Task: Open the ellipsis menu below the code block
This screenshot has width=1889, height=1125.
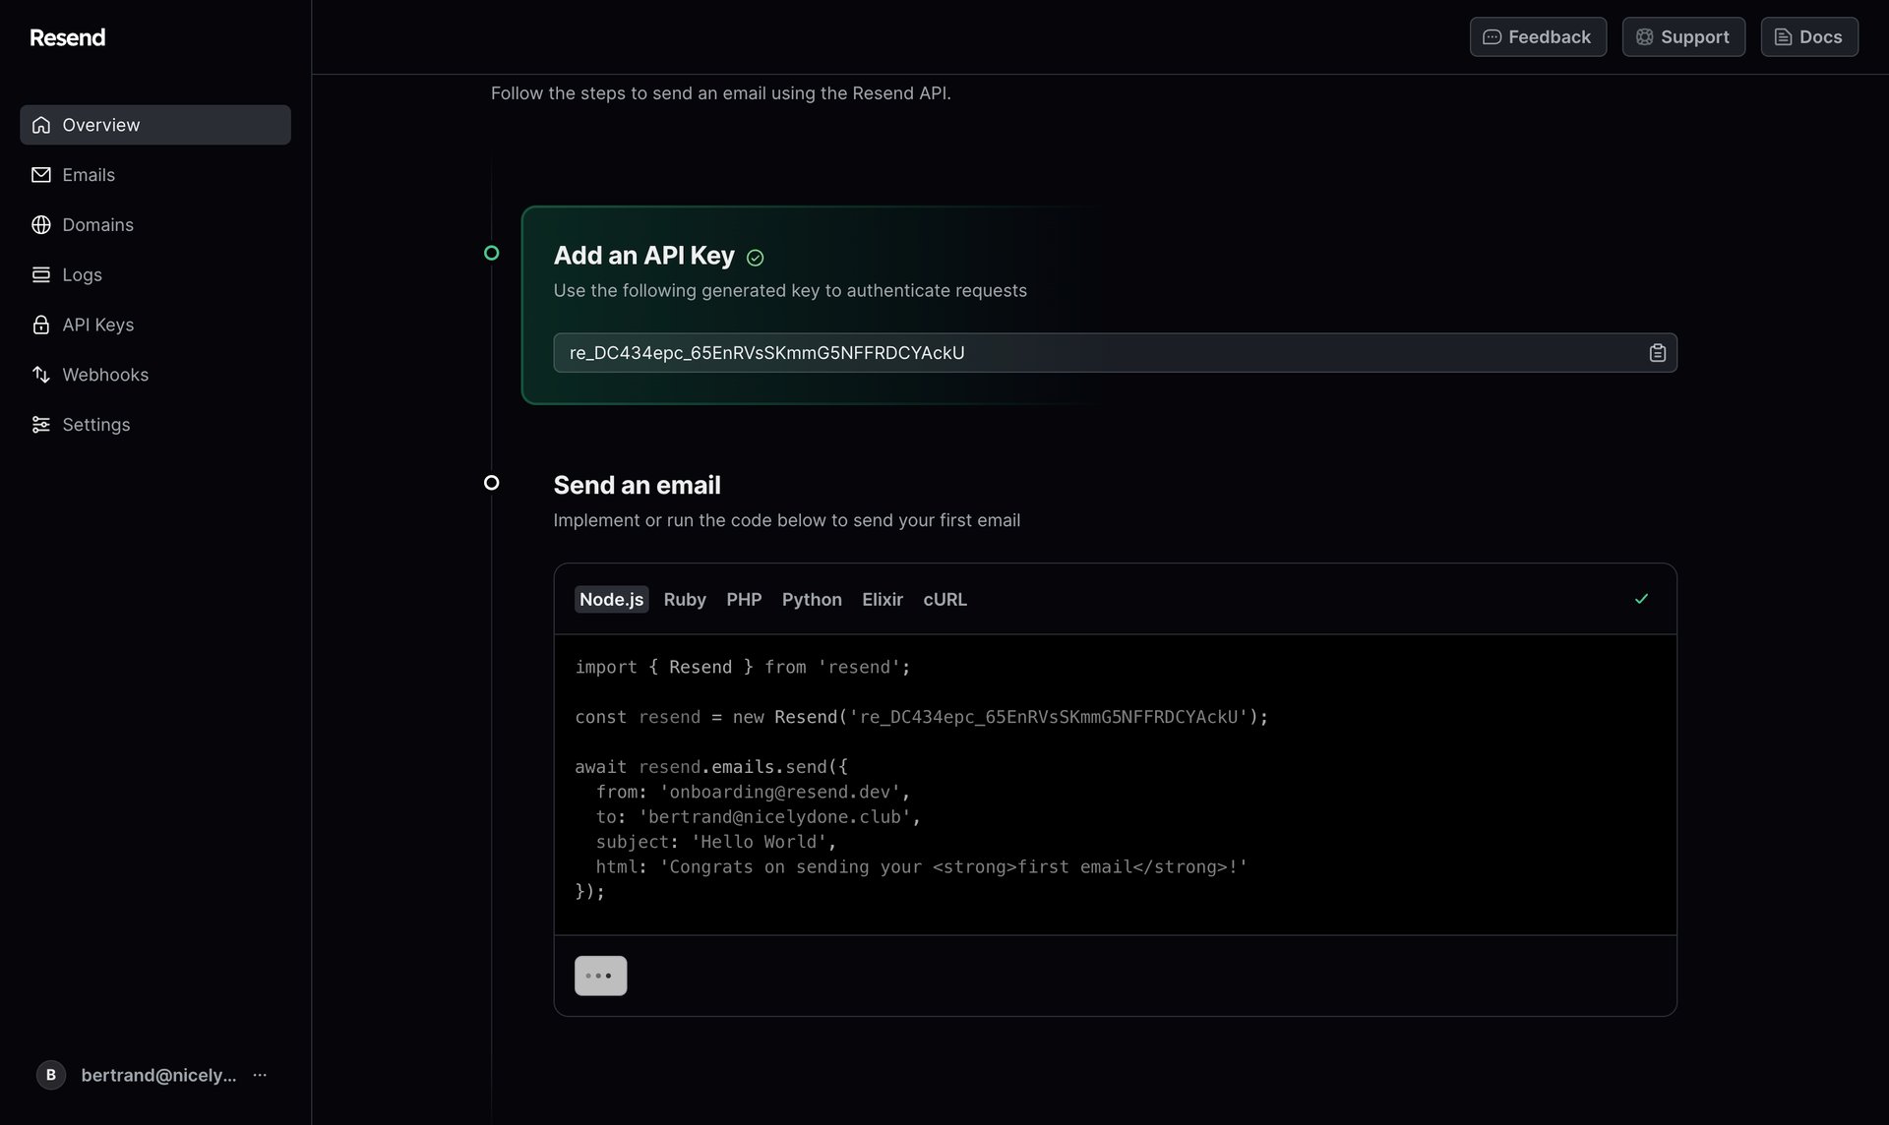Action: pos(600,976)
